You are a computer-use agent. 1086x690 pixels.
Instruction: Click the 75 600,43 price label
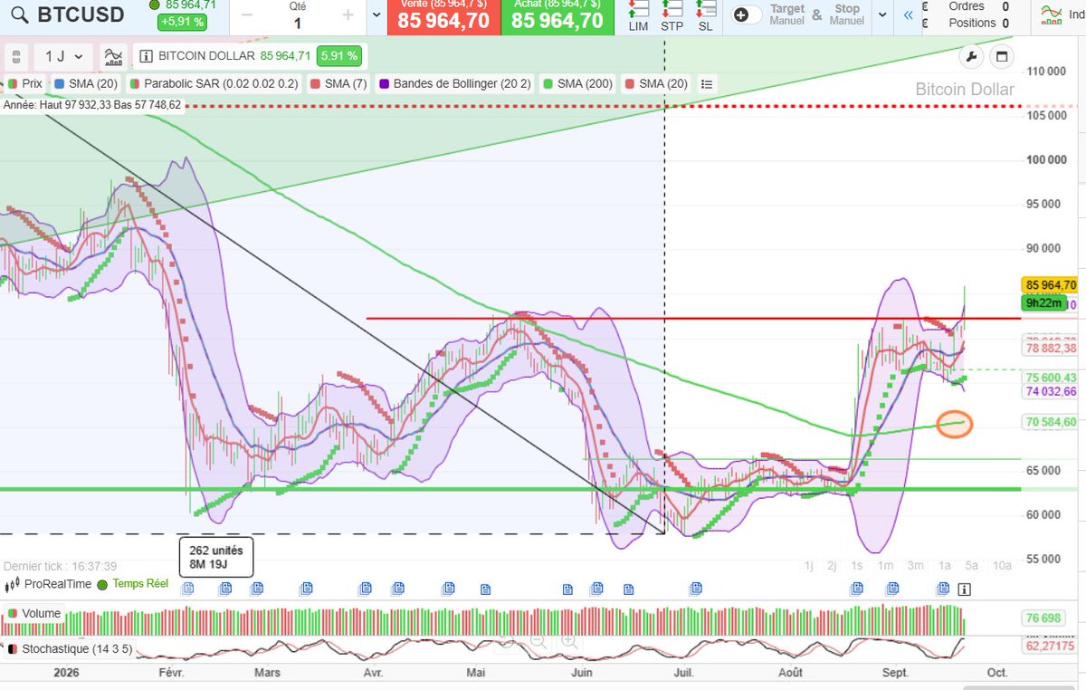[x=1051, y=378]
